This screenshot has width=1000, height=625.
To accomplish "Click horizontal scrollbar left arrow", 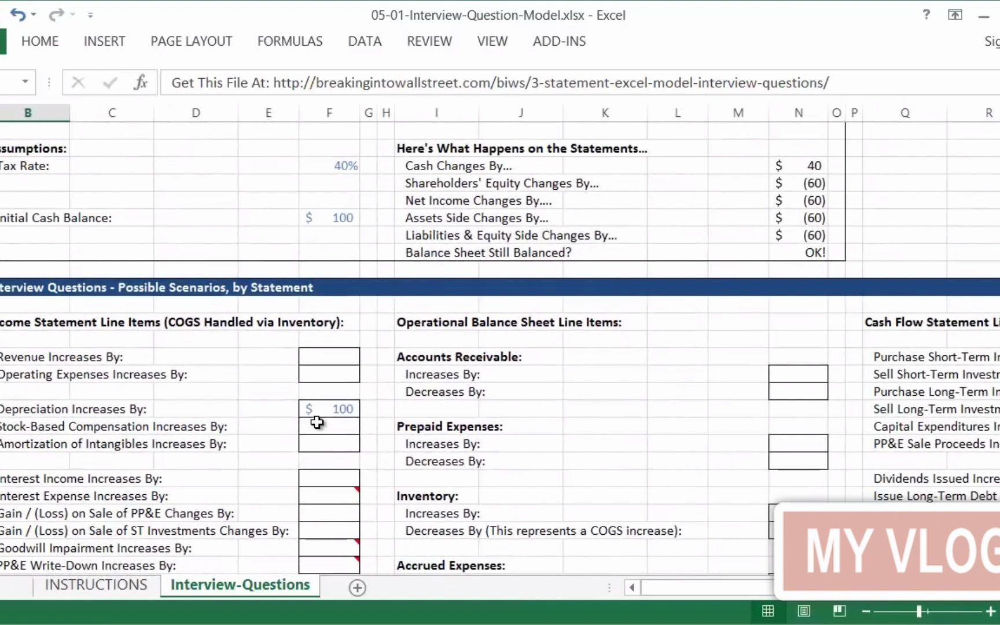I will [x=632, y=587].
